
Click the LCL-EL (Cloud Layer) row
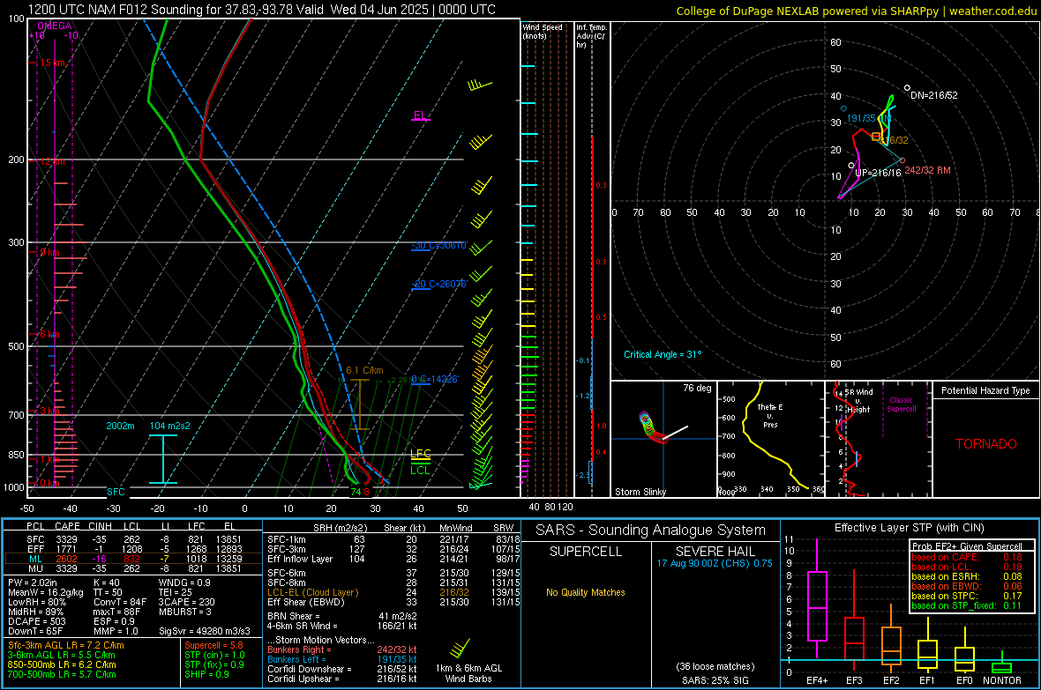pyautogui.click(x=393, y=592)
